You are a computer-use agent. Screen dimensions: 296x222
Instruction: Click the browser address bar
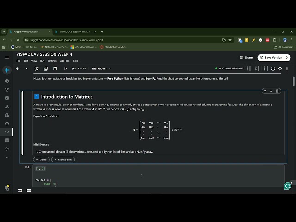(124, 40)
